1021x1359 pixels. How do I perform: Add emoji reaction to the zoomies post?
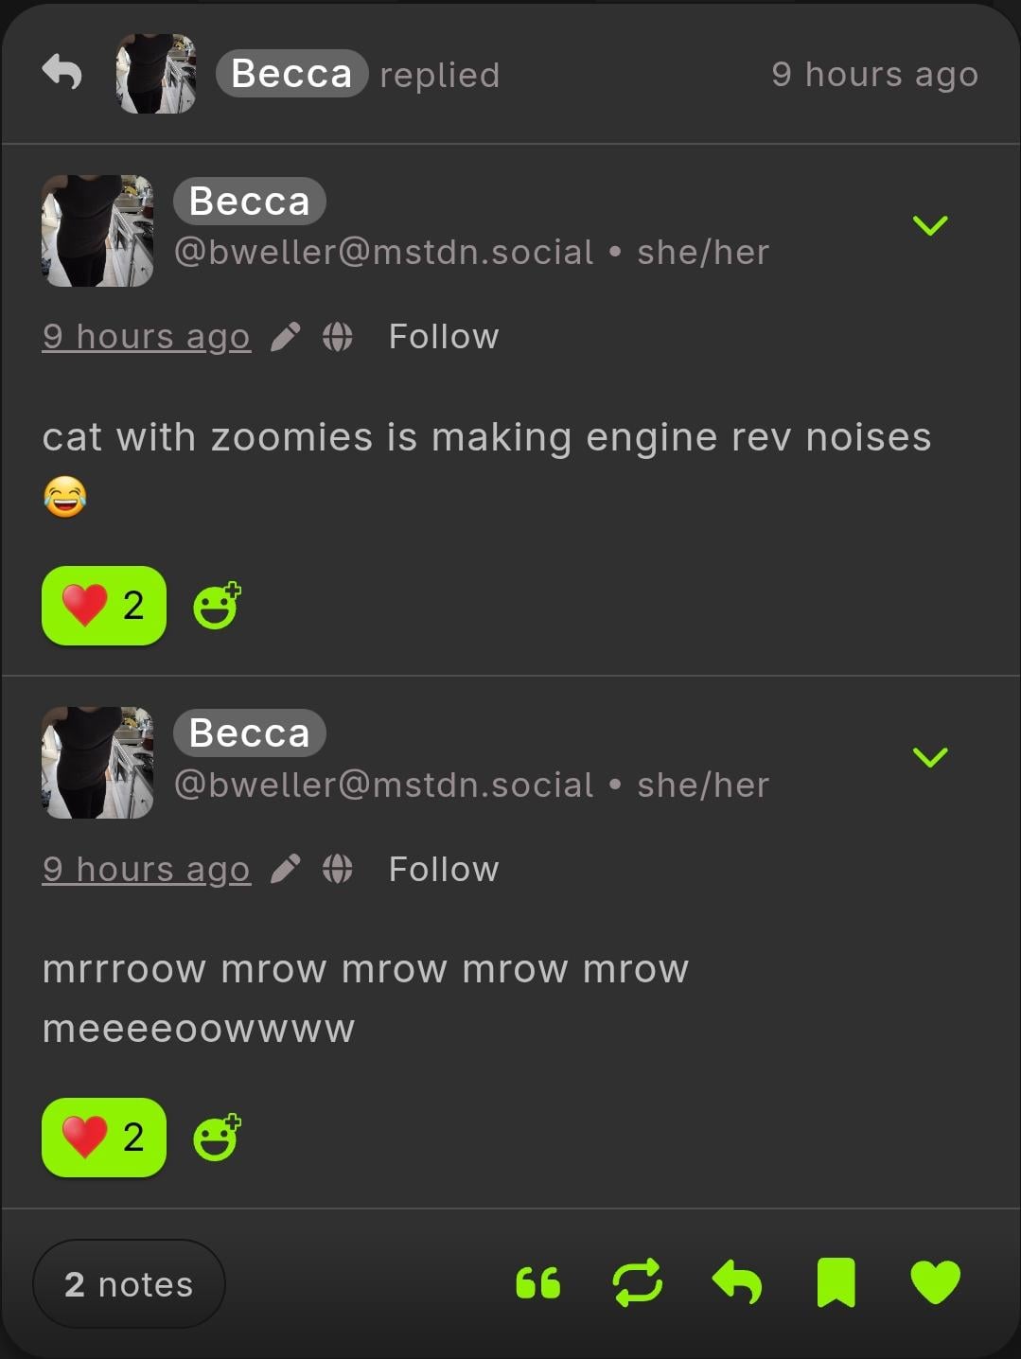pos(217,606)
